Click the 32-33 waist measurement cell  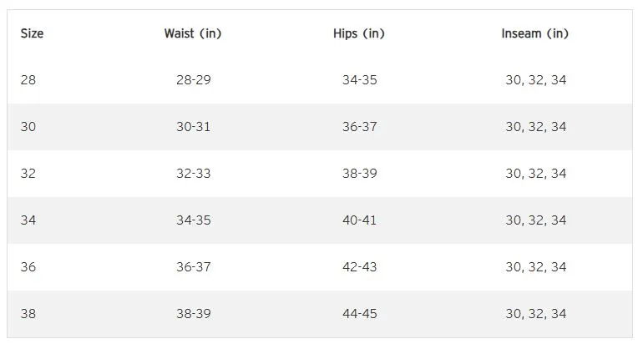click(193, 174)
